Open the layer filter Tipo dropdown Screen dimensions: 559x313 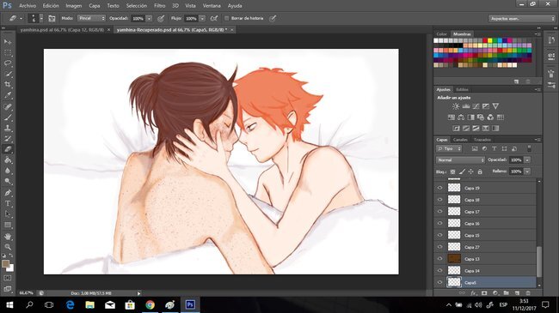(449, 148)
